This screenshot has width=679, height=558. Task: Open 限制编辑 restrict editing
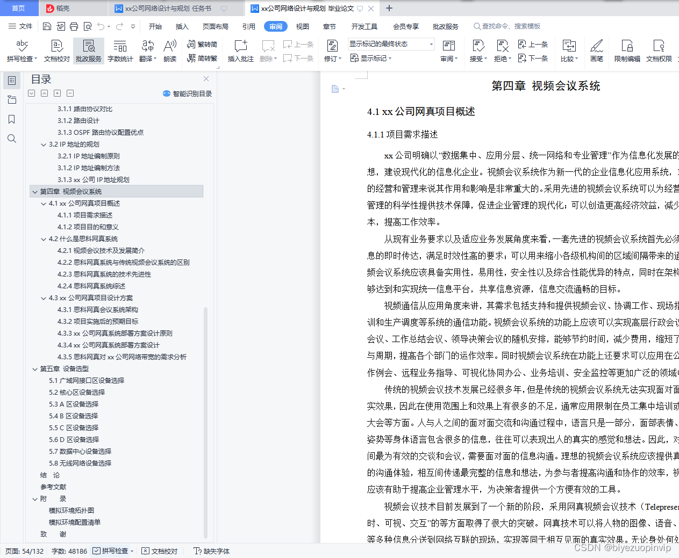627,51
